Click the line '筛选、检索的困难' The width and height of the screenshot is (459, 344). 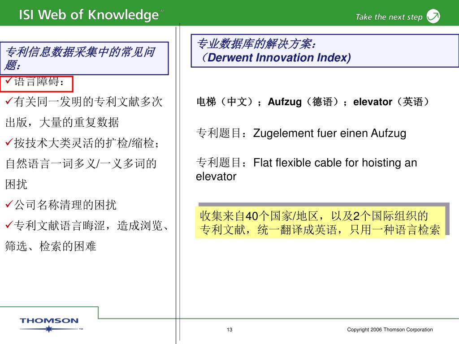pyautogui.click(x=51, y=246)
